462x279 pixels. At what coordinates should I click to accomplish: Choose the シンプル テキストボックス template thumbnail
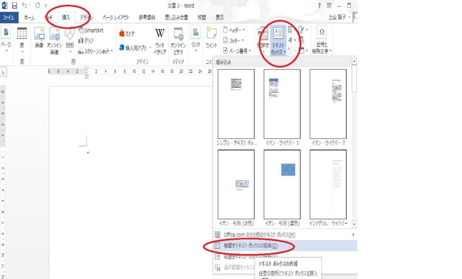coord(236,104)
